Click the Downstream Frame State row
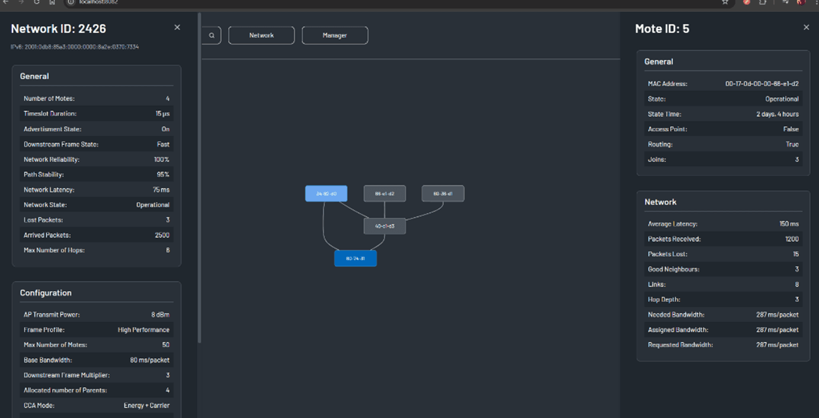The height and width of the screenshot is (418, 819). point(97,144)
